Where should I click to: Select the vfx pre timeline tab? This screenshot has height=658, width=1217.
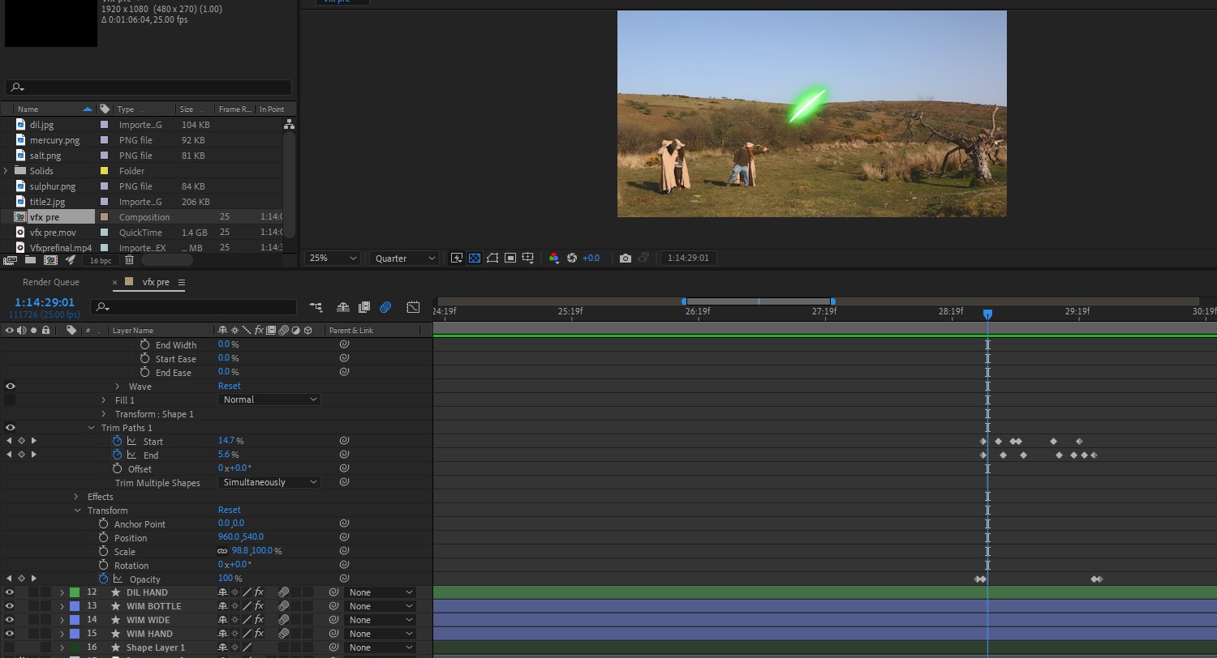156,282
